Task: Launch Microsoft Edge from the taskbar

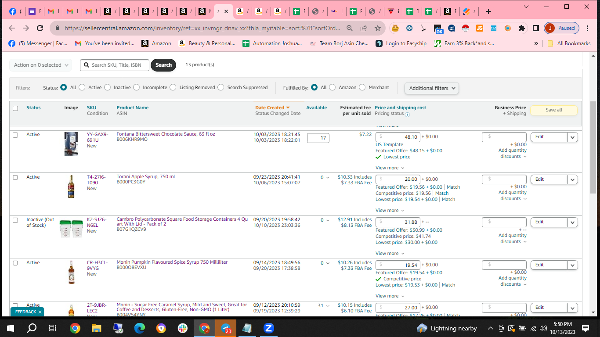Action: pos(139,328)
